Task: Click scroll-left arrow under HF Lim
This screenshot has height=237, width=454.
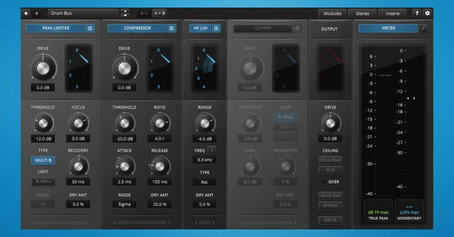Action: [x=196, y=222]
